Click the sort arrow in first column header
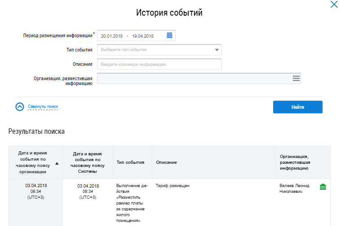This screenshot has width=340, height=226. coord(57,163)
